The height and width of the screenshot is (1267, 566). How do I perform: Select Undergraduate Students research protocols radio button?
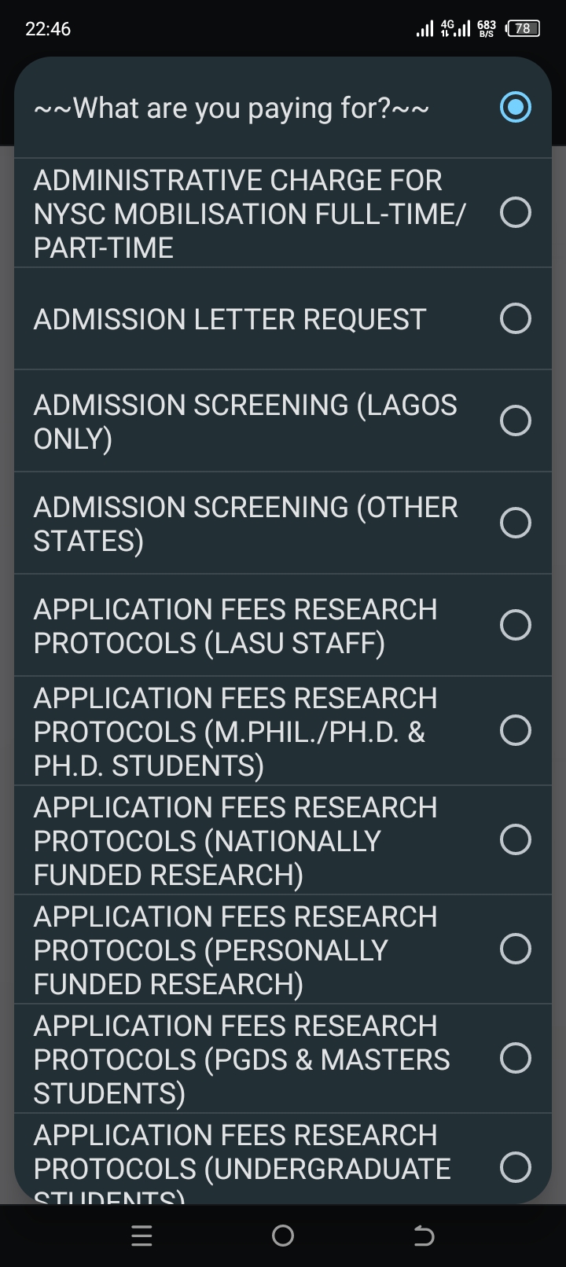point(516,1167)
